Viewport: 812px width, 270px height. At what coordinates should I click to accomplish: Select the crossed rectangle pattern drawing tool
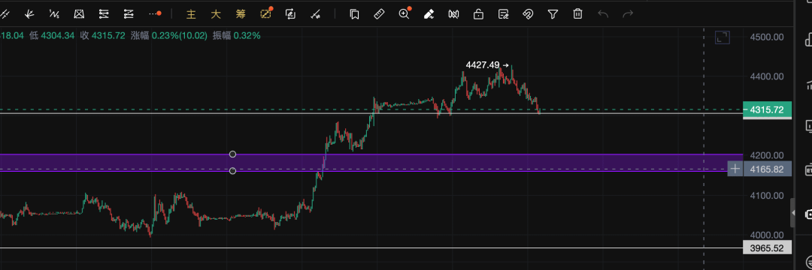click(x=79, y=14)
